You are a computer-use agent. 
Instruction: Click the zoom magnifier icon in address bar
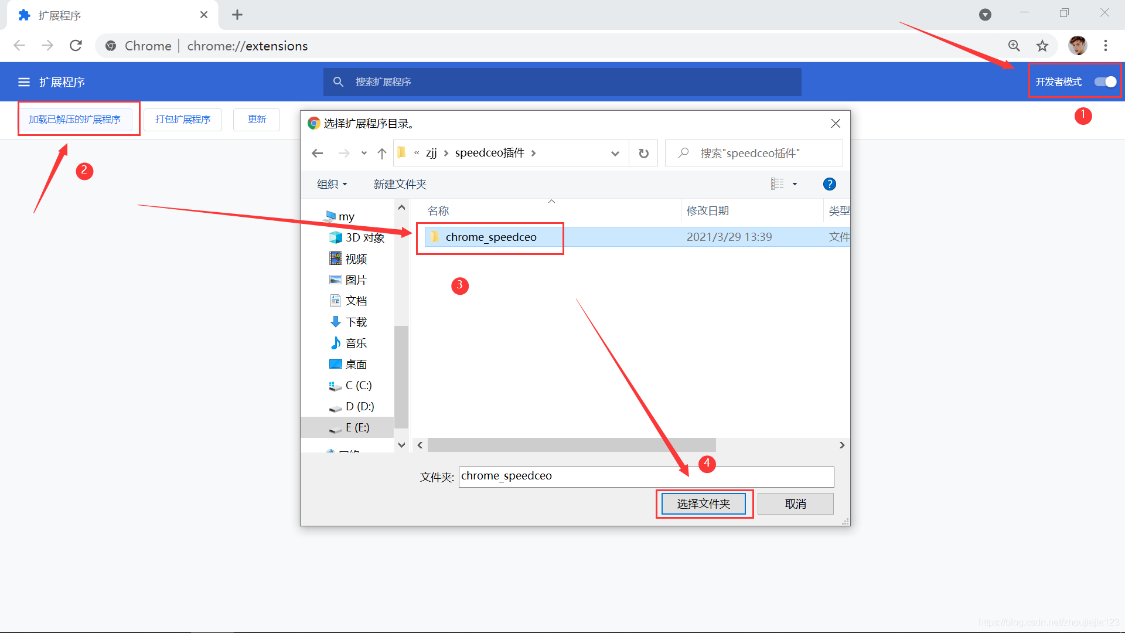tap(1014, 46)
